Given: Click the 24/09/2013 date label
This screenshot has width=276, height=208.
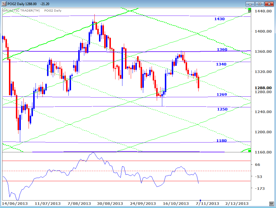Looking at the screenshot, I should click(x=143, y=204).
